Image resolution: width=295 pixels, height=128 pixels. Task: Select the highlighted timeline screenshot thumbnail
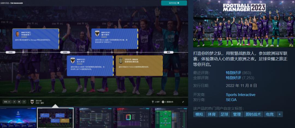click(x=55, y=118)
